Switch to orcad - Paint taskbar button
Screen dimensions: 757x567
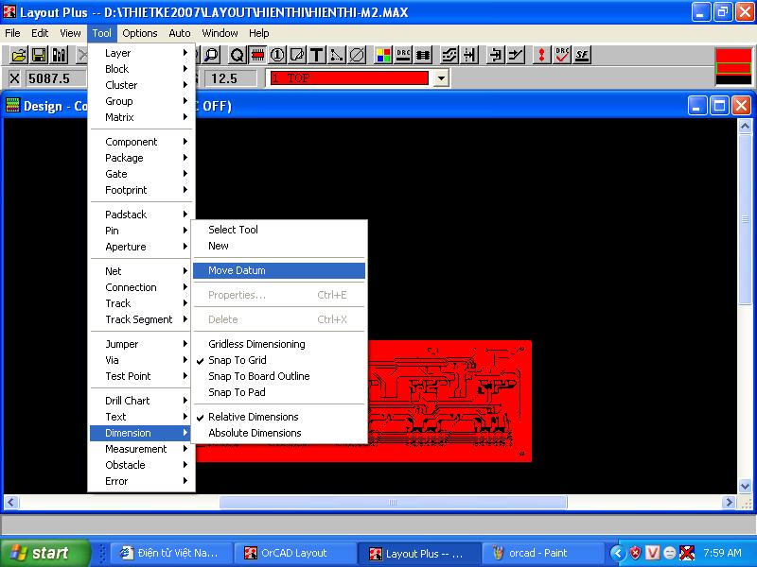543,553
